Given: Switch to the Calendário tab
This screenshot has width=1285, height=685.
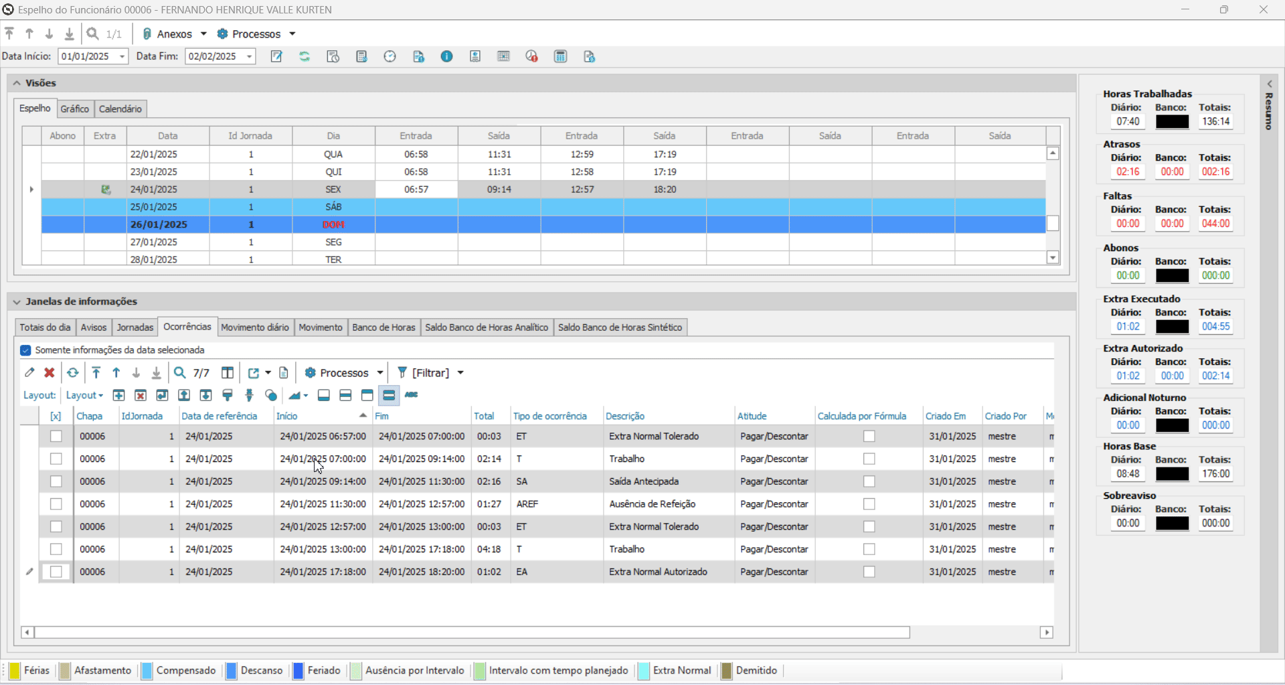Looking at the screenshot, I should [x=120, y=108].
